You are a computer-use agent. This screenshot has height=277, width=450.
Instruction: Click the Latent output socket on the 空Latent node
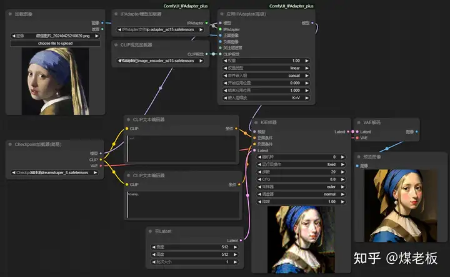coord(241,240)
